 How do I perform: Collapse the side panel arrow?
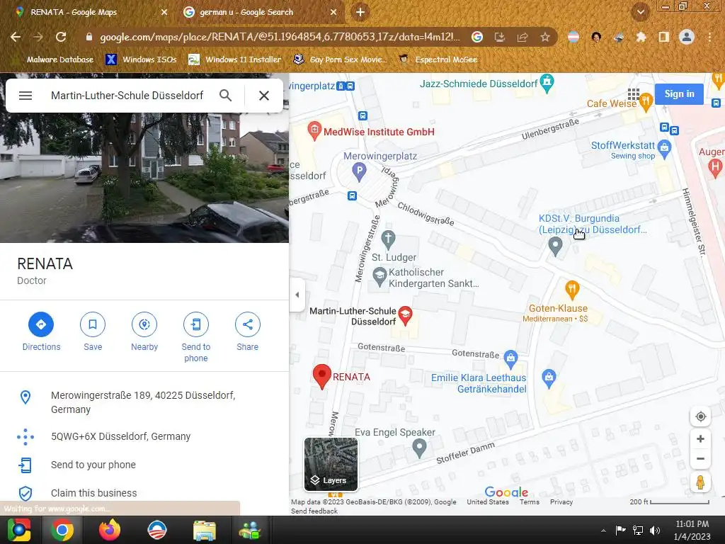pos(297,295)
